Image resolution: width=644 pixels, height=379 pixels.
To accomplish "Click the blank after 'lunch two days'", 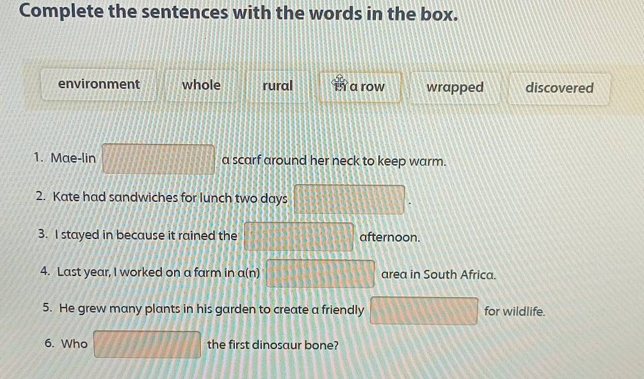I will point(349,199).
